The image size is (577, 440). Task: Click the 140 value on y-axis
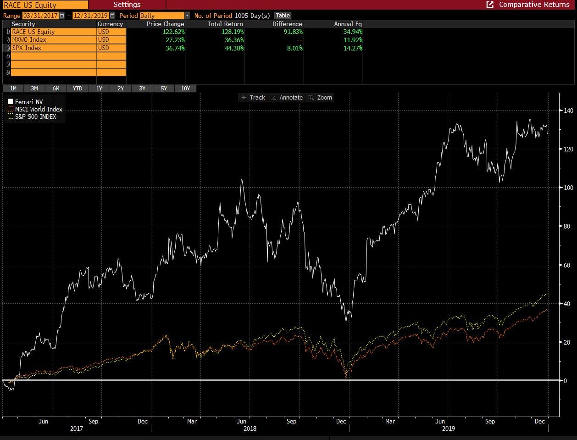(569, 111)
